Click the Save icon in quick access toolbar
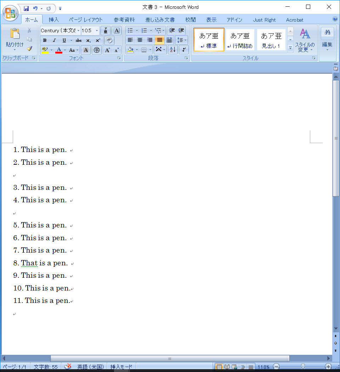The width and height of the screenshot is (340, 372). [26, 8]
